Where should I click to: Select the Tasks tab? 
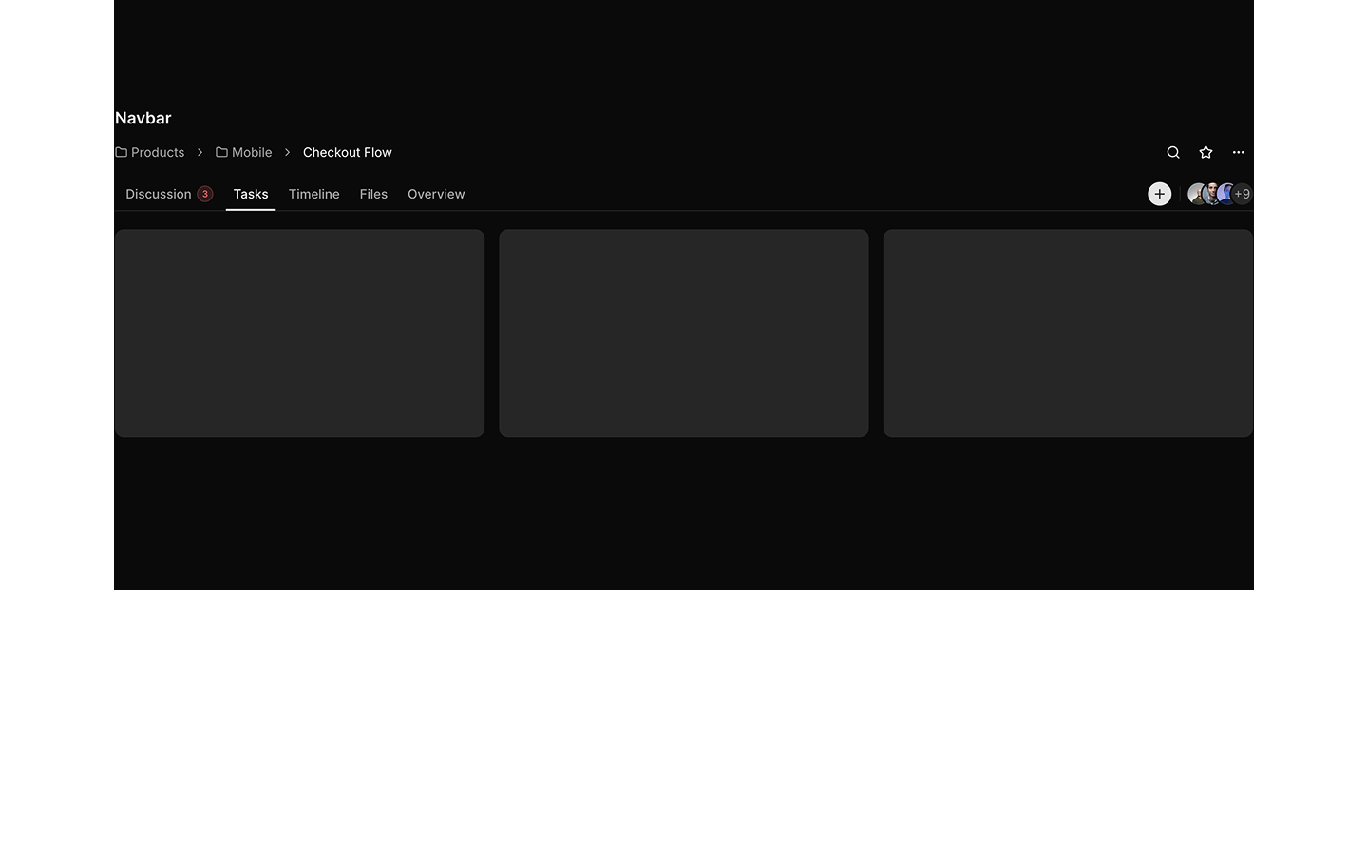251,194
